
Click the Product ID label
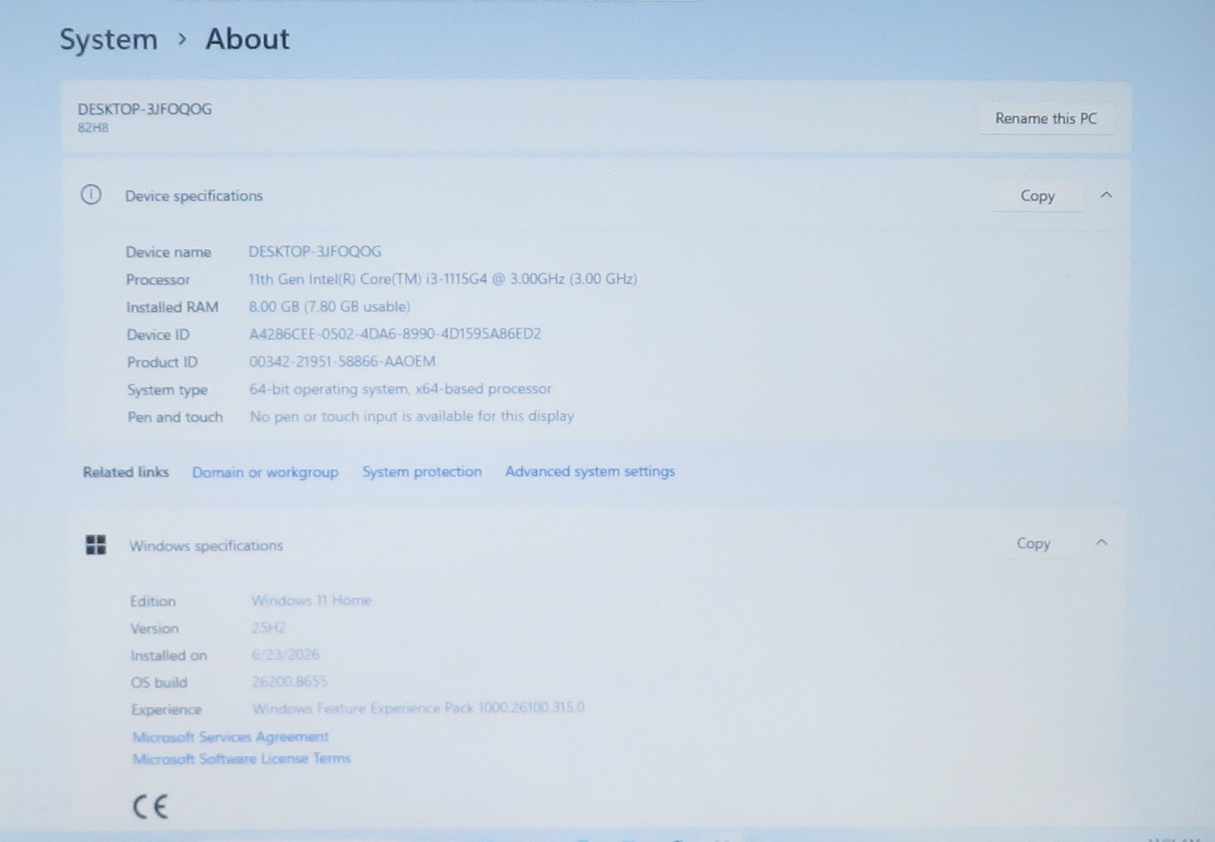tap(163, 362)
